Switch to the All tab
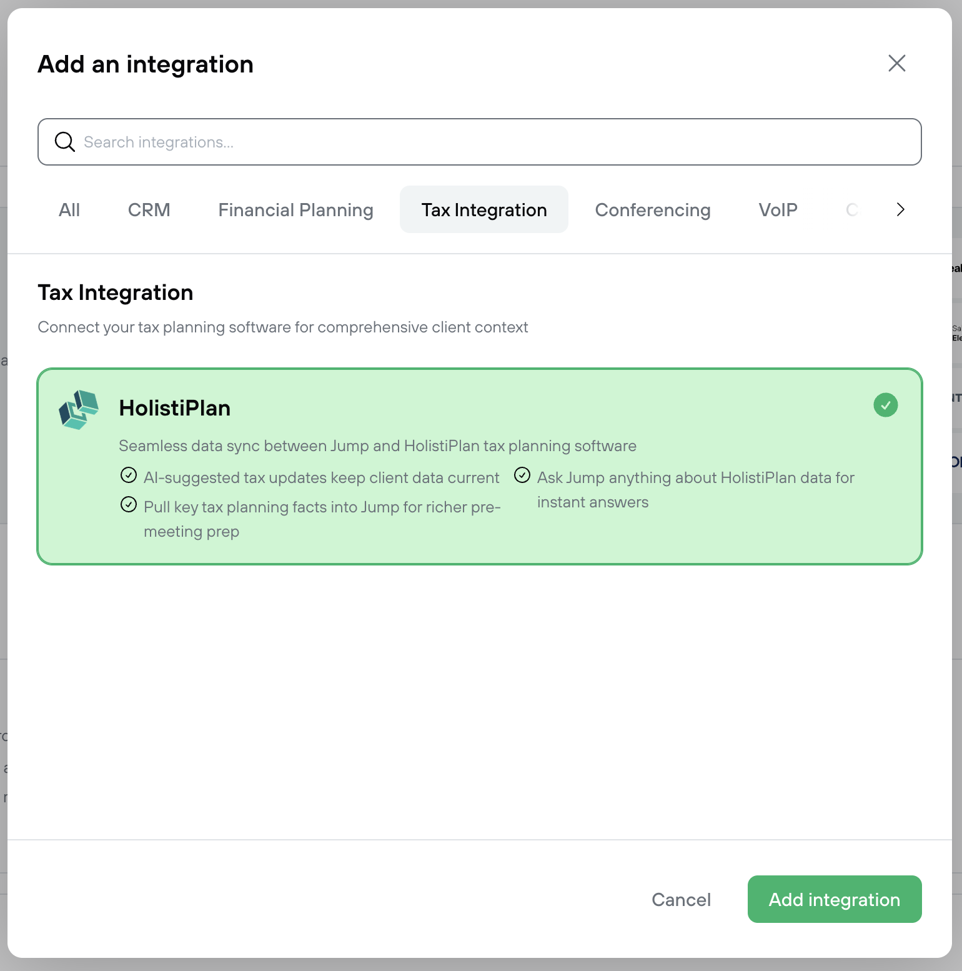 click(x=69, y=210)
